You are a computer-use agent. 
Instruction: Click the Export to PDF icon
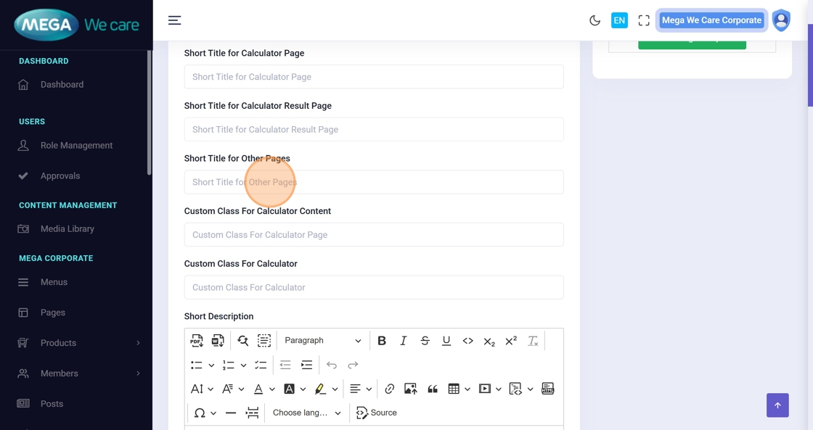tap(197, 341)
